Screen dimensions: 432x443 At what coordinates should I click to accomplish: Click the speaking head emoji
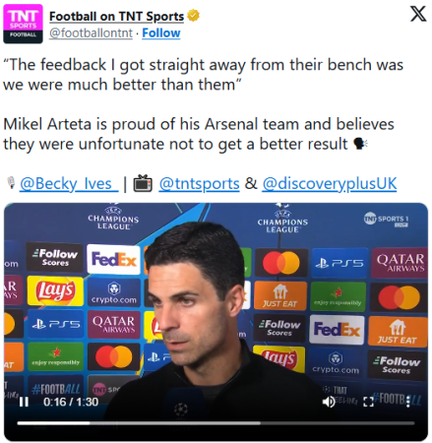pos(360,144)
